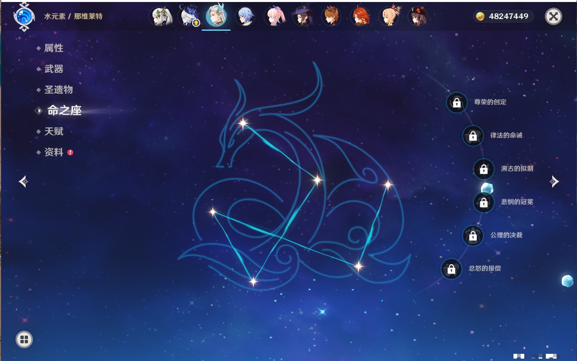Switch to the 天赋 talents tab
Screen dimensions: 577x361
(54, 131)
